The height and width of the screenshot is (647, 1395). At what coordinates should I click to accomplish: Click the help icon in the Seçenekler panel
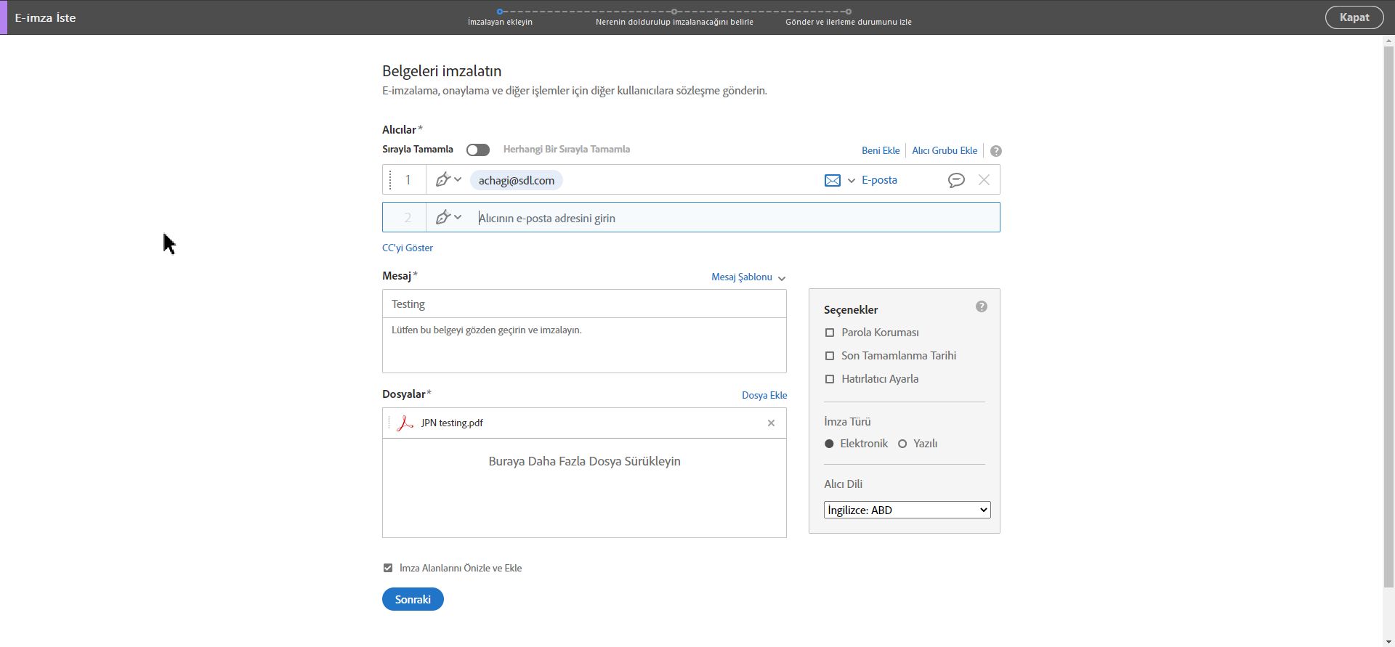click(x=982, y=307)
